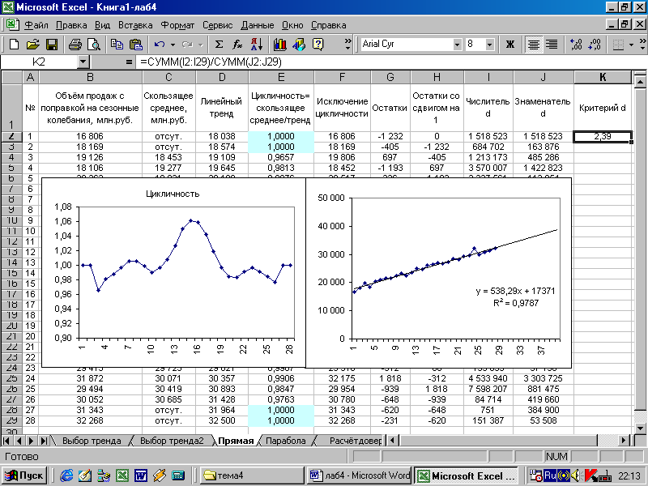Switch to the Выбор тренда2 sheet tab
This screenshot has height=486, width=648.
[172, 441]
